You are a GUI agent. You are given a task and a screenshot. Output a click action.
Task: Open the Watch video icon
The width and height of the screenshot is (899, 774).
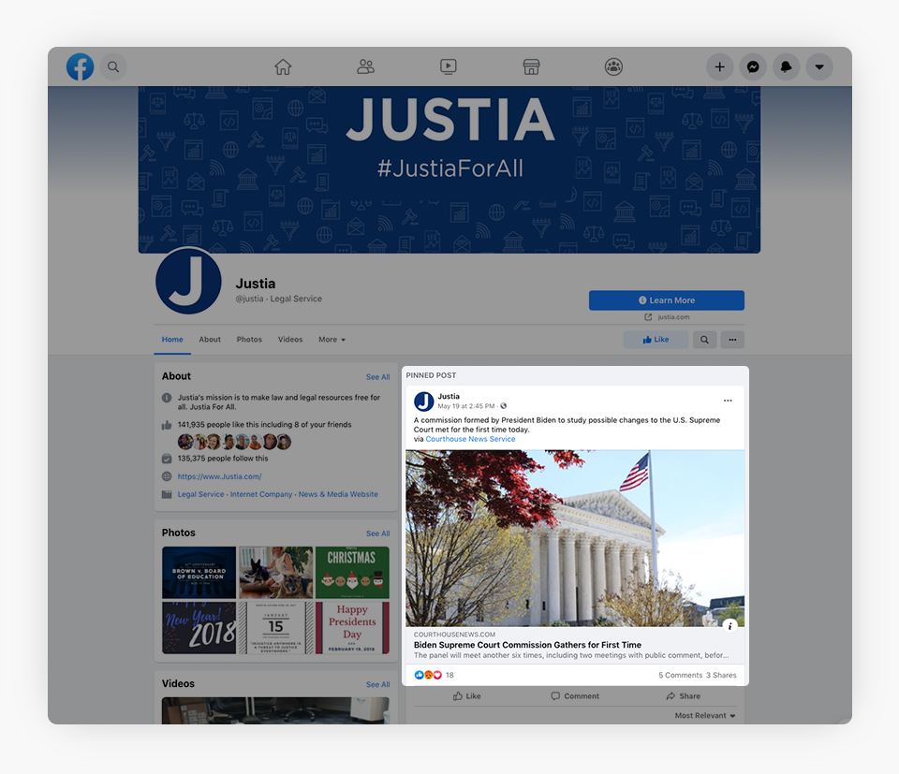pos(449,66)
